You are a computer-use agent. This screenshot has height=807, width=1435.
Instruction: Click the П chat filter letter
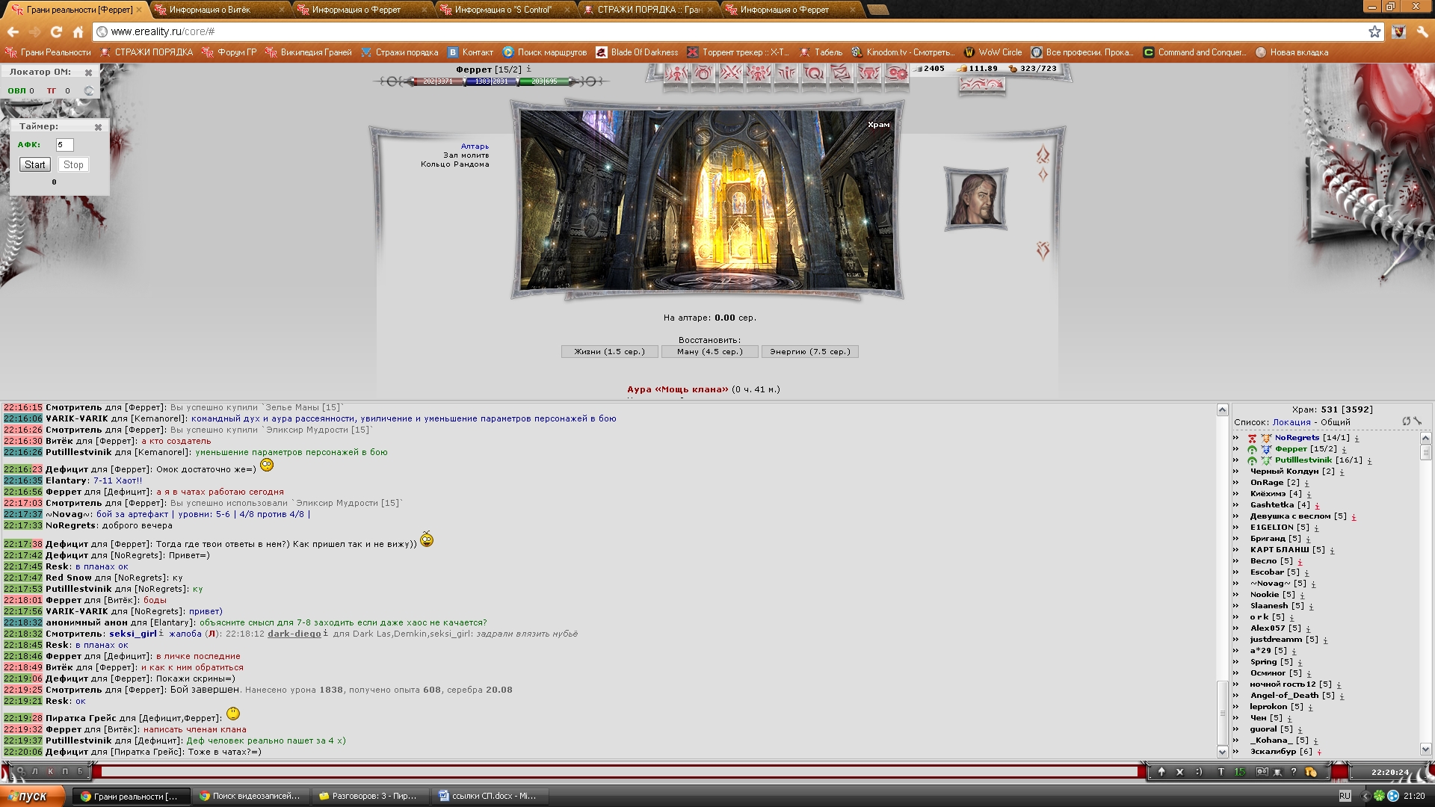coord(65,771)
